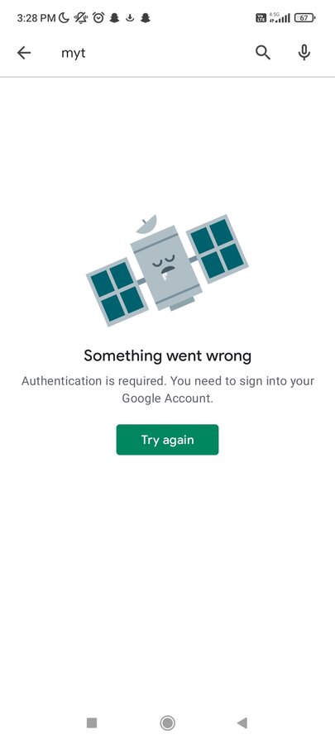Tap the authentication required message text
Viewport: 335px width, 744px height.
167,389
